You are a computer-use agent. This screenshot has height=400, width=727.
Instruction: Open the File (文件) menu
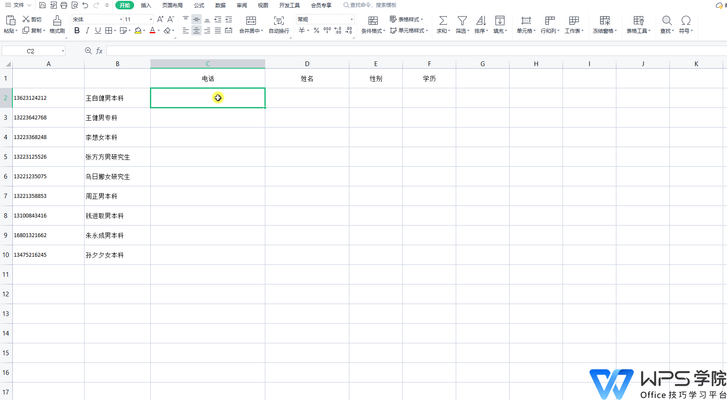[18, 5]
